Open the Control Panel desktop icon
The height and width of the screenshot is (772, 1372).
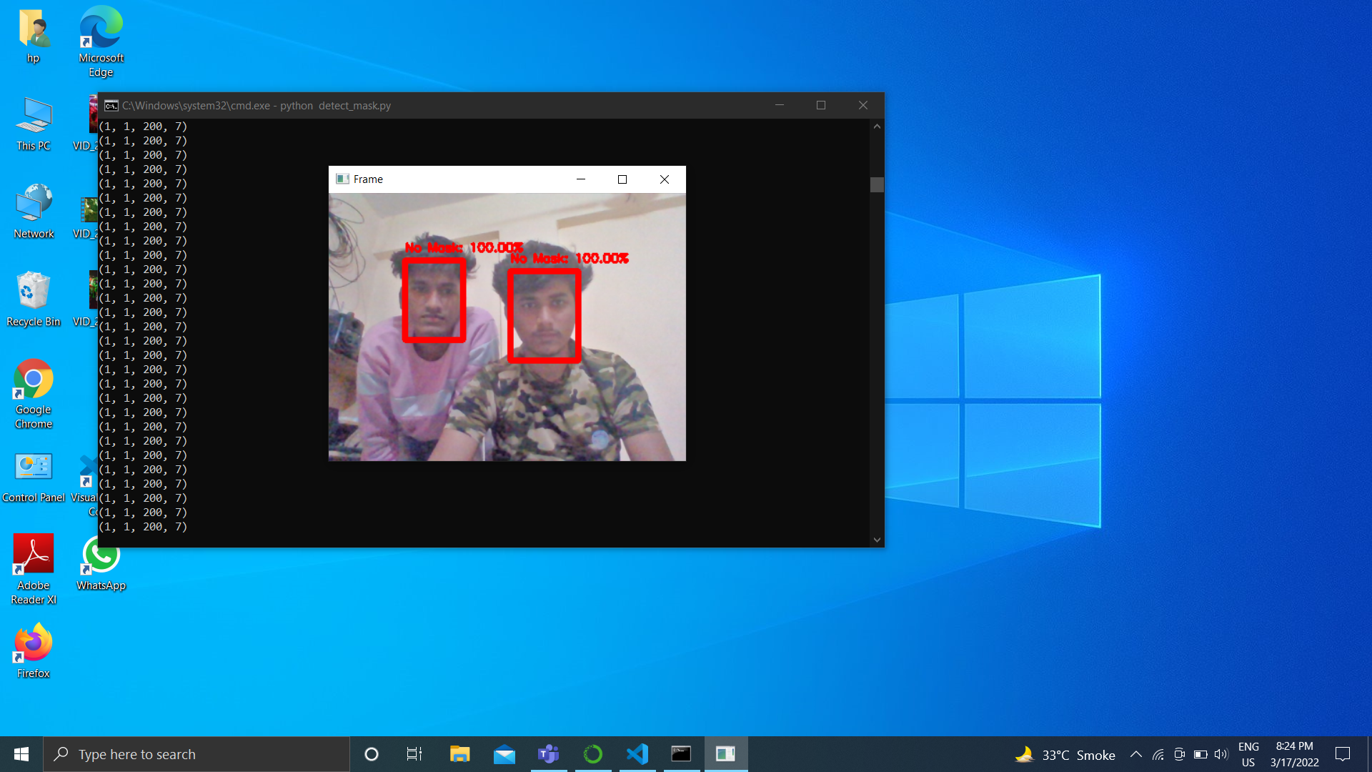(34, 477)
